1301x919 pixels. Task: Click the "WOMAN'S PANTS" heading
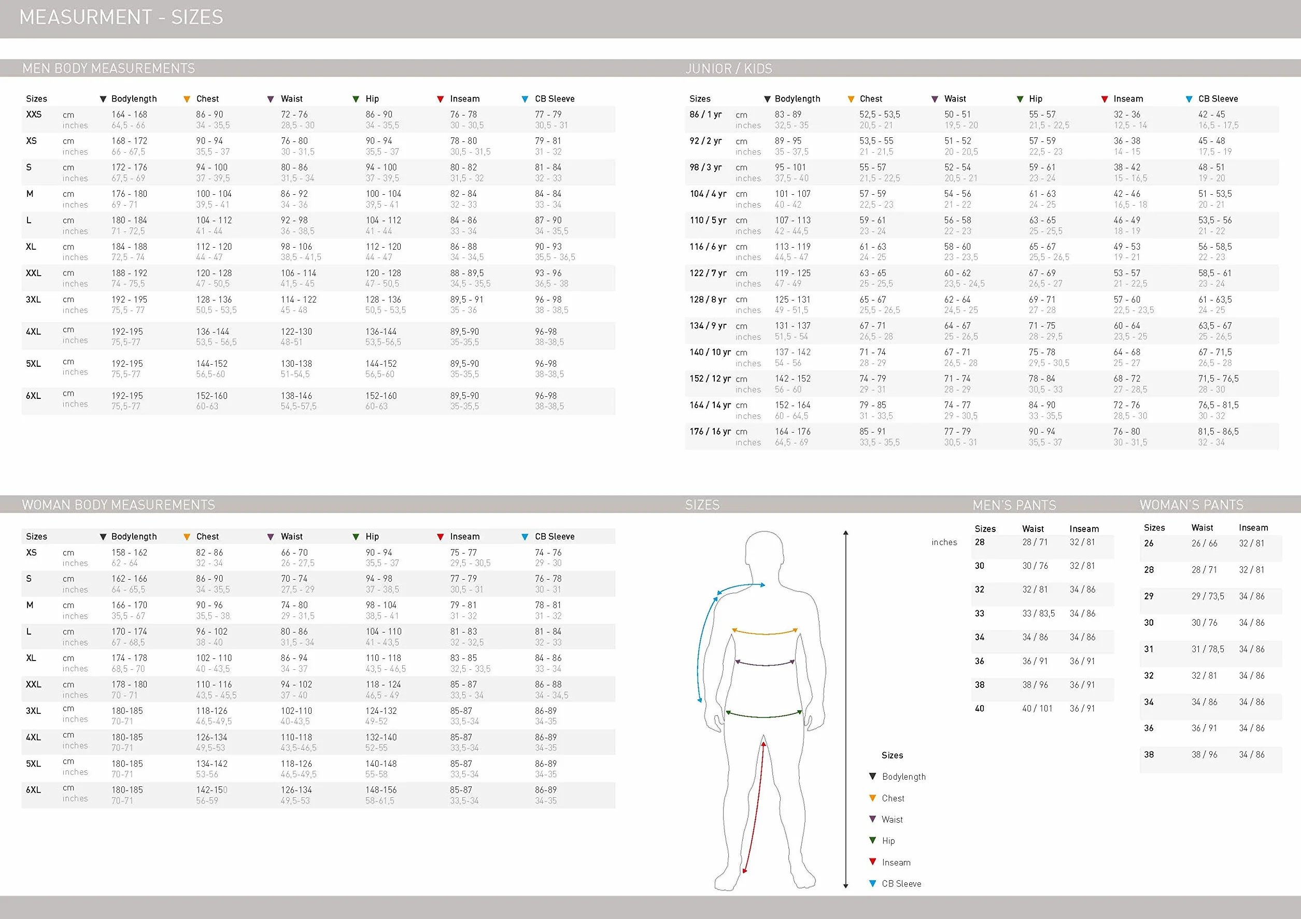1192,505
